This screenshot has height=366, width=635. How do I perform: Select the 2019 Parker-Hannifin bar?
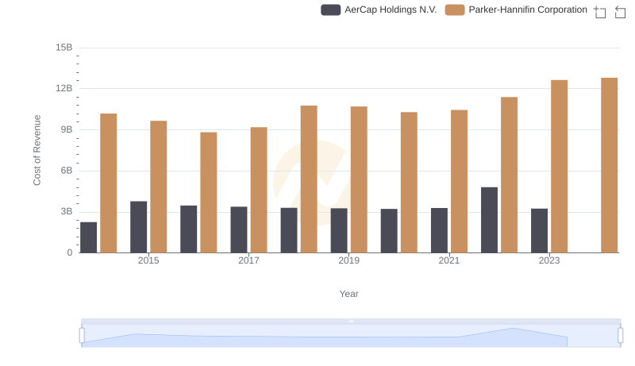coord(359,179)
